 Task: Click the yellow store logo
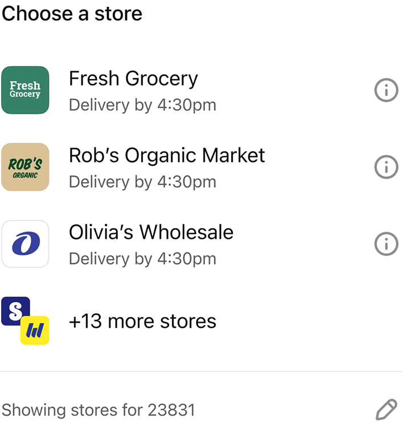[x=35, y=331]
